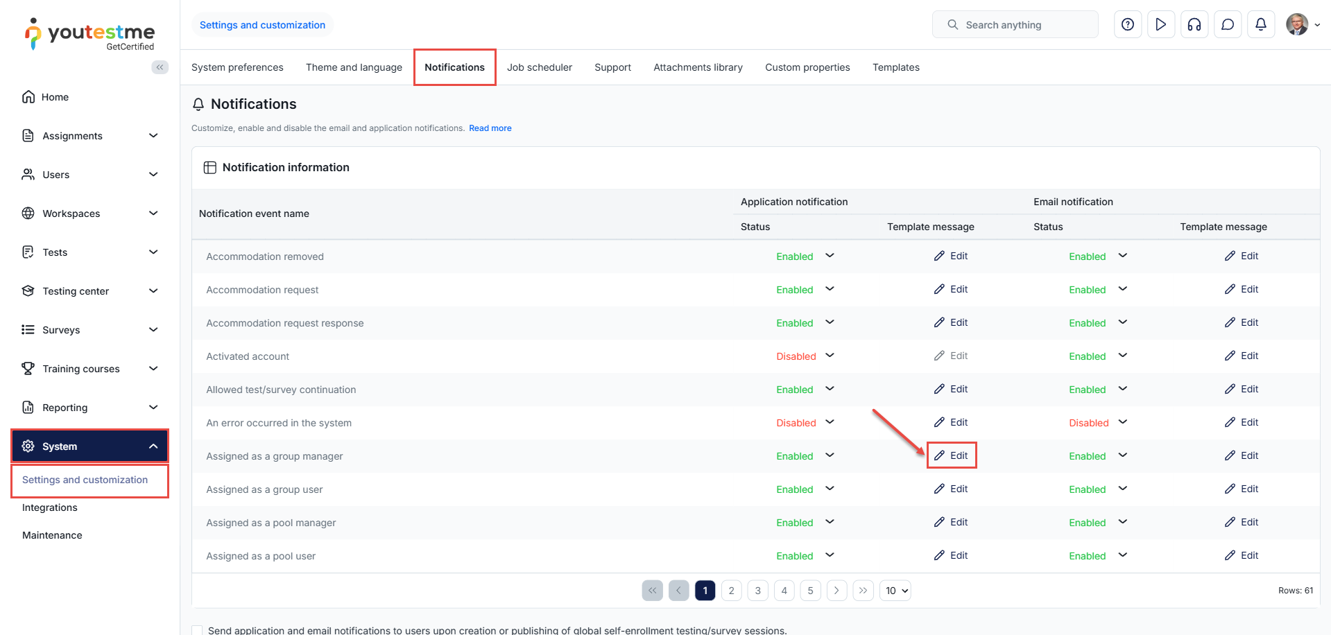
Task: Open the notifications bell in header
Action: 1261,25
